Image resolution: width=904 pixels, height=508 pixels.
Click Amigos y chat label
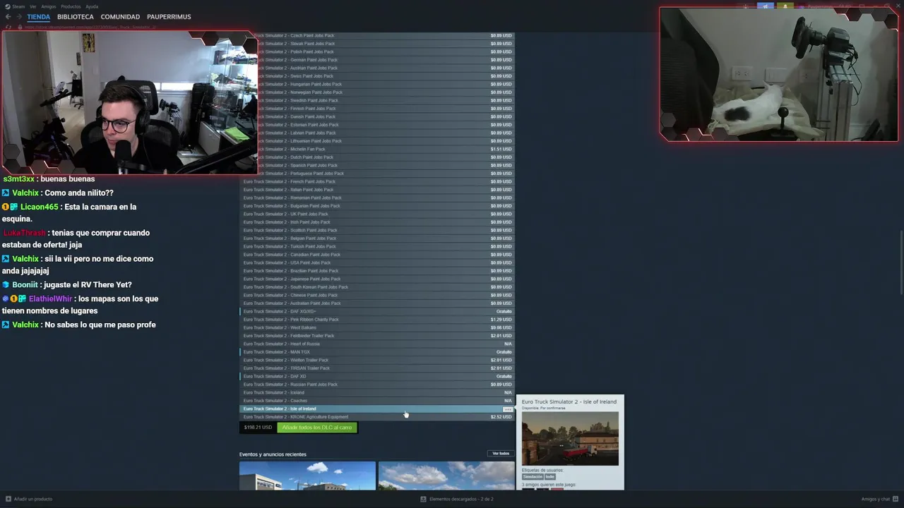(875, 499)
